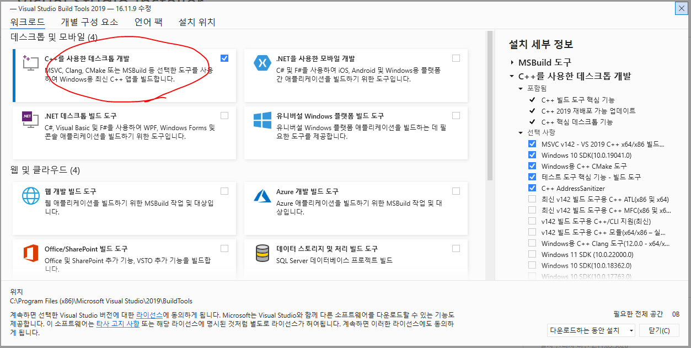Image resolution: width=691 pixels, height=348 pixels.
Task: Click C++ 빌드 도구 핵심 기능 item
Action: pyautogui.click(x=578, y=100)
